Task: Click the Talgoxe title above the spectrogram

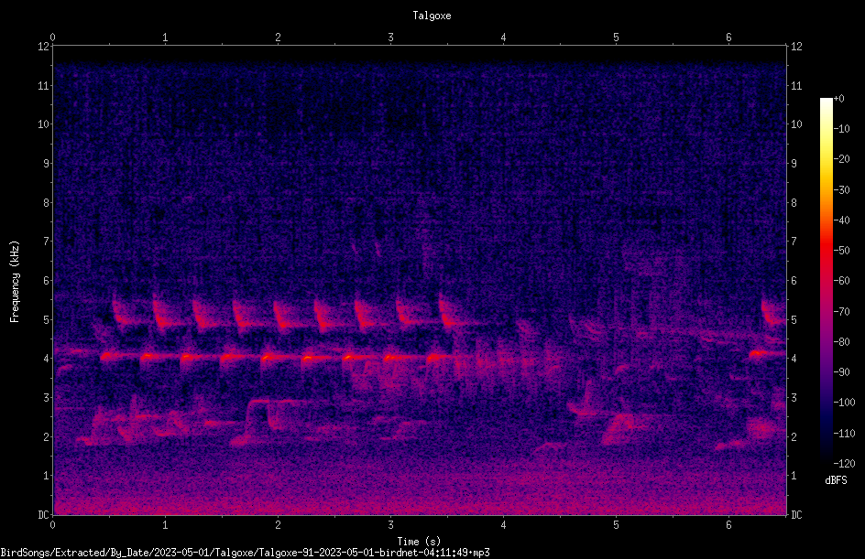Action: 432,16
